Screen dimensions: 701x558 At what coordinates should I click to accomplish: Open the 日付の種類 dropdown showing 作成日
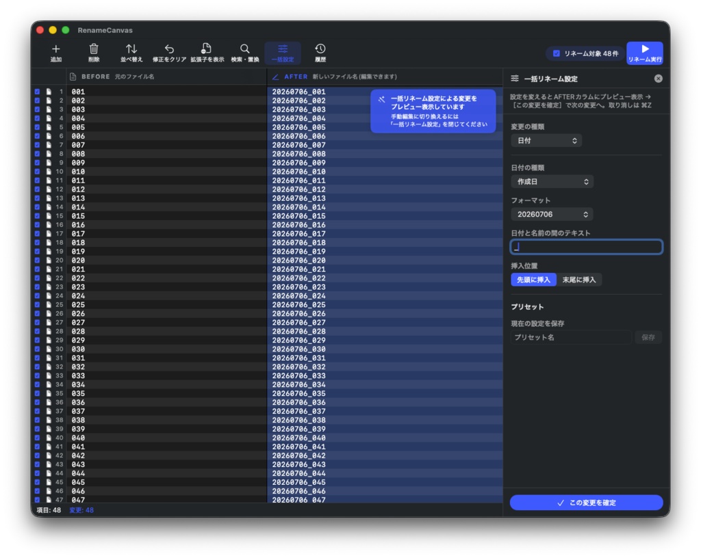[552, 182]
